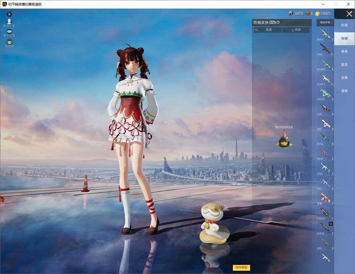
Task: Select the FAMAS weapon entry
Action: (325, 213)
